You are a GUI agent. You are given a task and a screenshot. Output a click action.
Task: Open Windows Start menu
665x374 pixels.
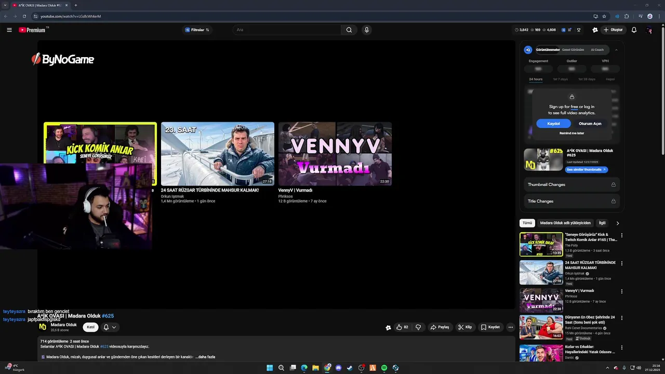[270, 368]
